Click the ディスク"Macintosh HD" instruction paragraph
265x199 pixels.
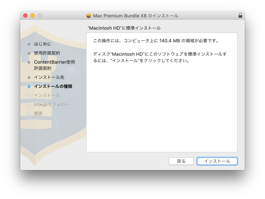160,57
